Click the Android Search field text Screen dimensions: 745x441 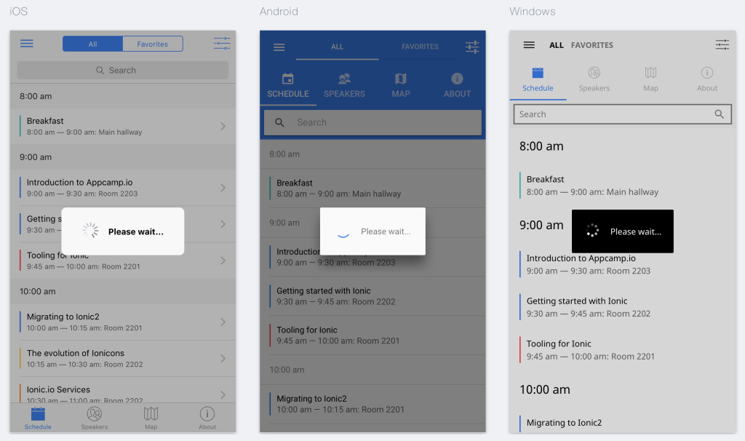click(311, 122)
